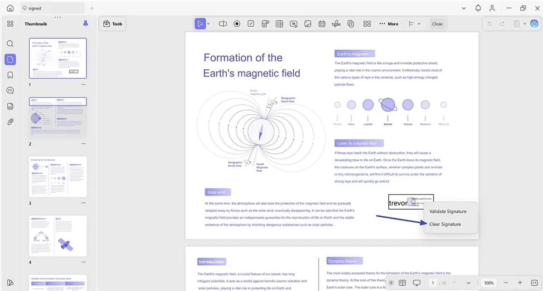Pick the date field tool
Viewport: 543px width, 291px height.
(322, 24)
